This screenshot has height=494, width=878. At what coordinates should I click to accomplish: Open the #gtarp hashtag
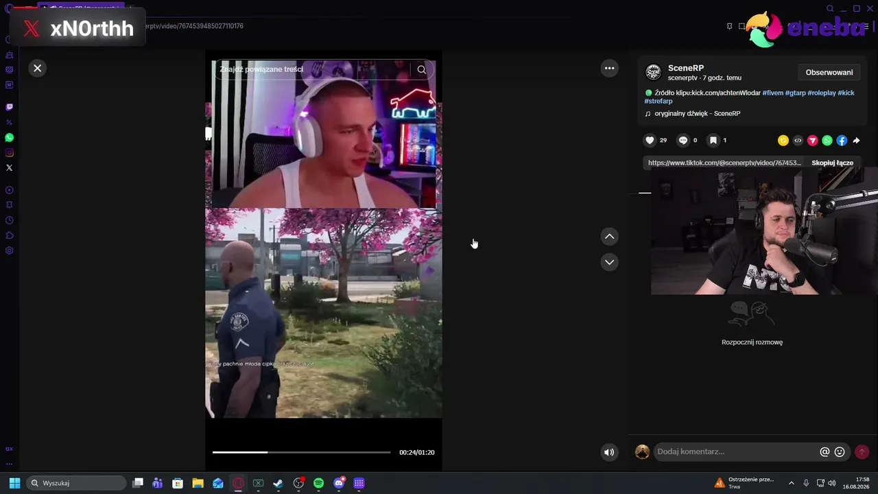(x=796, y=93)
